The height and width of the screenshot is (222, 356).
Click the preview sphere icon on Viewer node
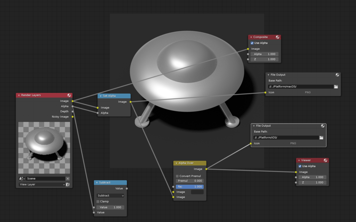point(325,160)
